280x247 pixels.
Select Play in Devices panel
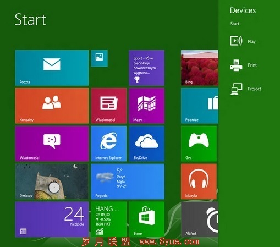tap(243, 41)
